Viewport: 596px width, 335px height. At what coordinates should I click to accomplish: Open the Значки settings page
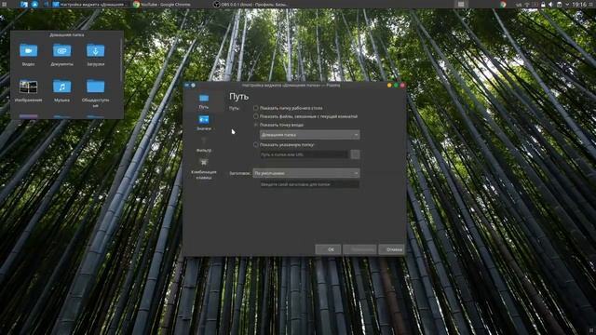click(x=204, y=123)
